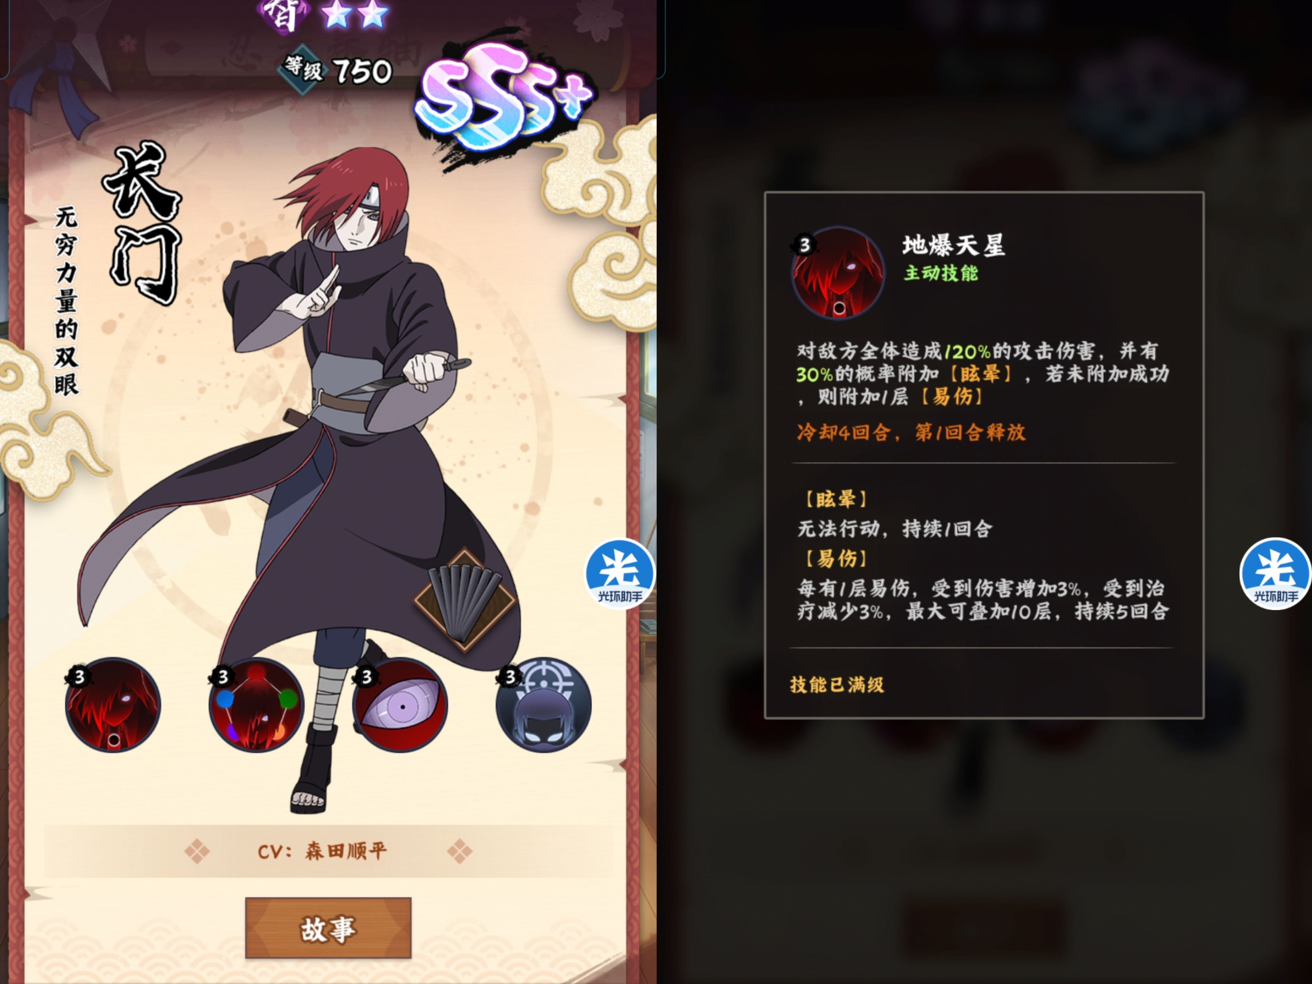This screenshot has height=984, width=1312.
Task: Choose the masked figure target skill icon
Action: (543, 705)
